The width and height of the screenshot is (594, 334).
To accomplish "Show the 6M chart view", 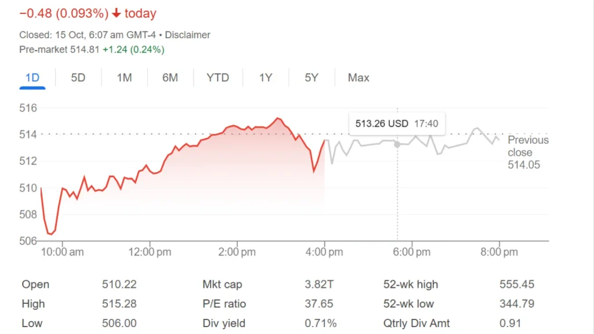I will [x=170, y=78].
